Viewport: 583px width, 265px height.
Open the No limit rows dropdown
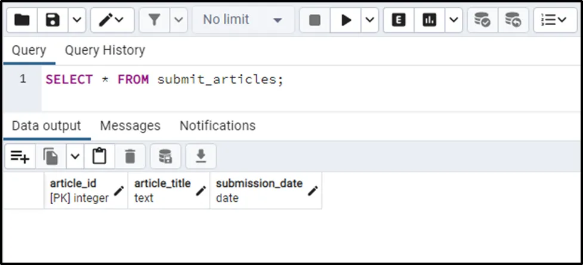point(242,20)
